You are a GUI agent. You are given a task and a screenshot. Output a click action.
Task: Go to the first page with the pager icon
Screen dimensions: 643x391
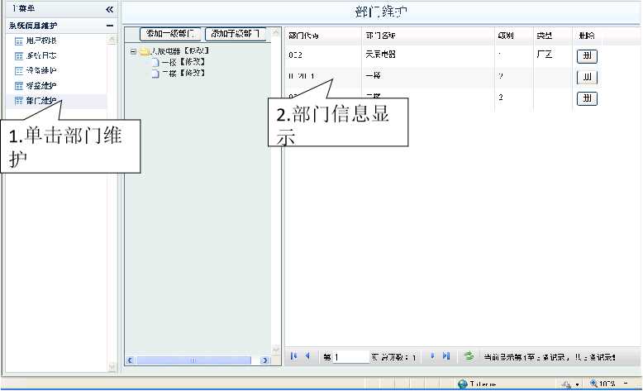click(293, 356)
